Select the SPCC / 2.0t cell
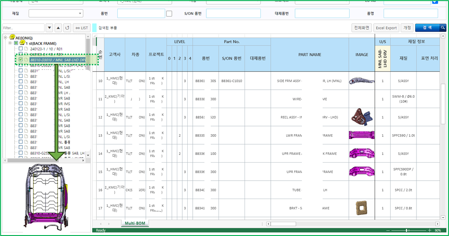This screenshot has height=236, width=449. click(x=403, y=190)
